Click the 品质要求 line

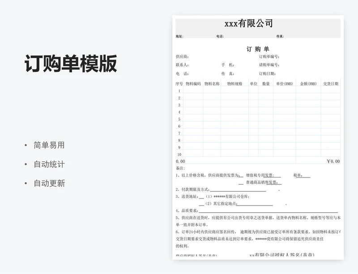tap(257, 211)
